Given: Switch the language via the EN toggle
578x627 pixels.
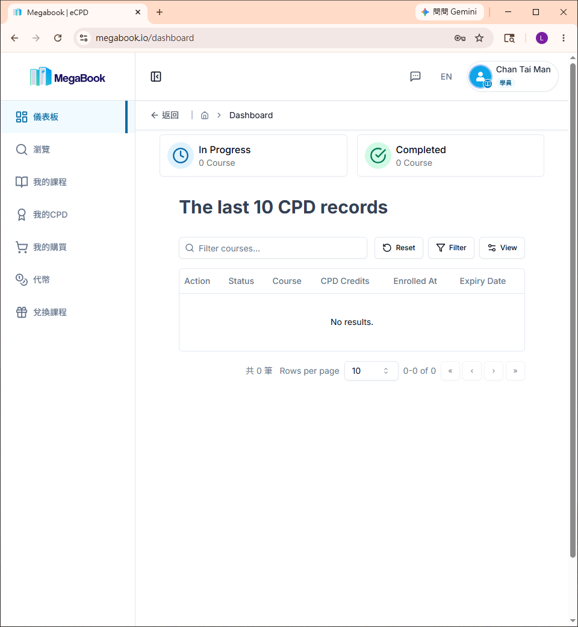Looking at the screenshot, I should [446, 77].
